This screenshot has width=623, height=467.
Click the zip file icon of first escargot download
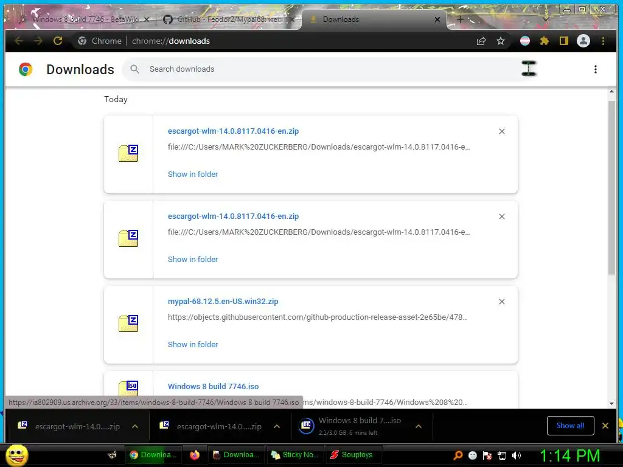pyautogui.click(x=128, y=153)
